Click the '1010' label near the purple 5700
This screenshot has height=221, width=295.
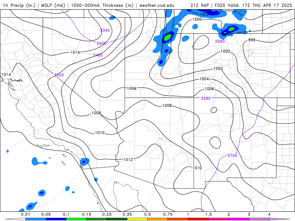[x=197, y=168]
